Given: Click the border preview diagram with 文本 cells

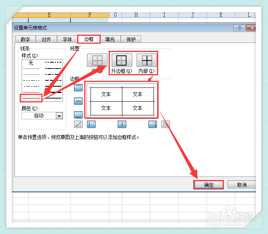Looking at the screenshot, I should (x=122, y=101).
